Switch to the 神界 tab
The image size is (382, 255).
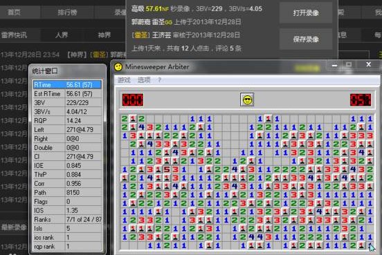104,35
